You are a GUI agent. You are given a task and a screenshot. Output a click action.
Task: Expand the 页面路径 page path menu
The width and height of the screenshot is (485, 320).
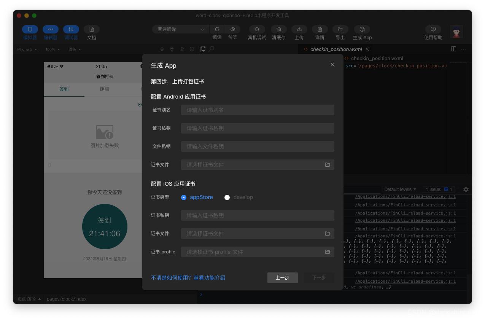pyautogui.click(x=29, y=299)
